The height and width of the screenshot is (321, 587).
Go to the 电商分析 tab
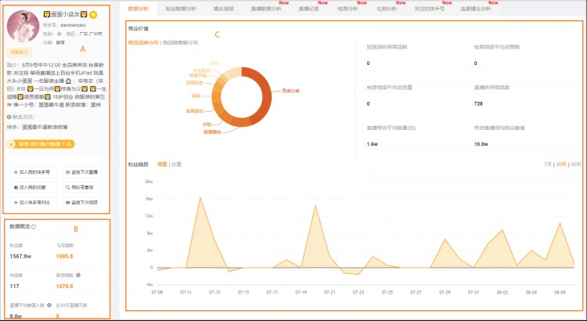tap(348, 8)
